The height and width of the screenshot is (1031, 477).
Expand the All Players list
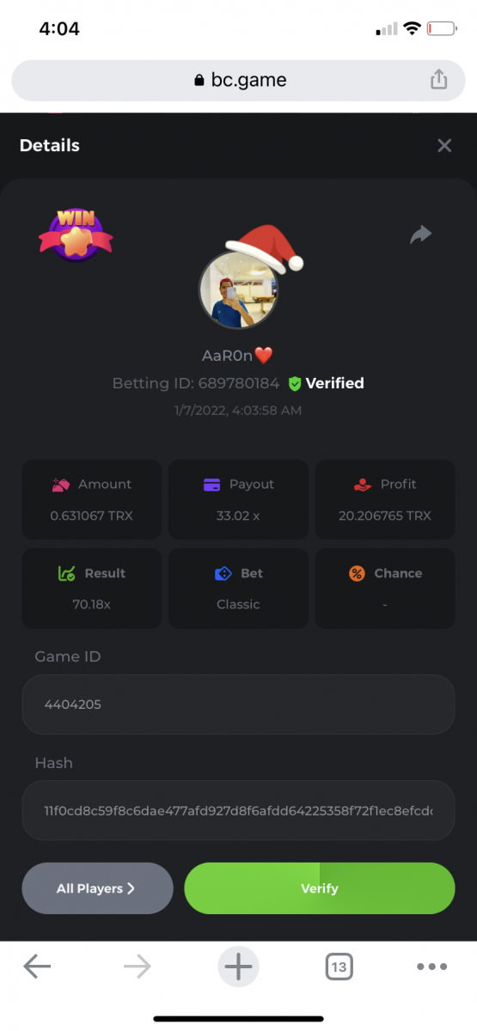(x=97, y=888)
